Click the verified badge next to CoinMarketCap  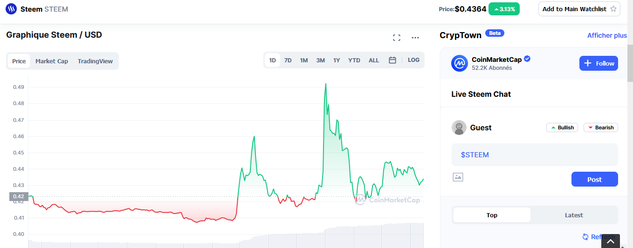527,59
